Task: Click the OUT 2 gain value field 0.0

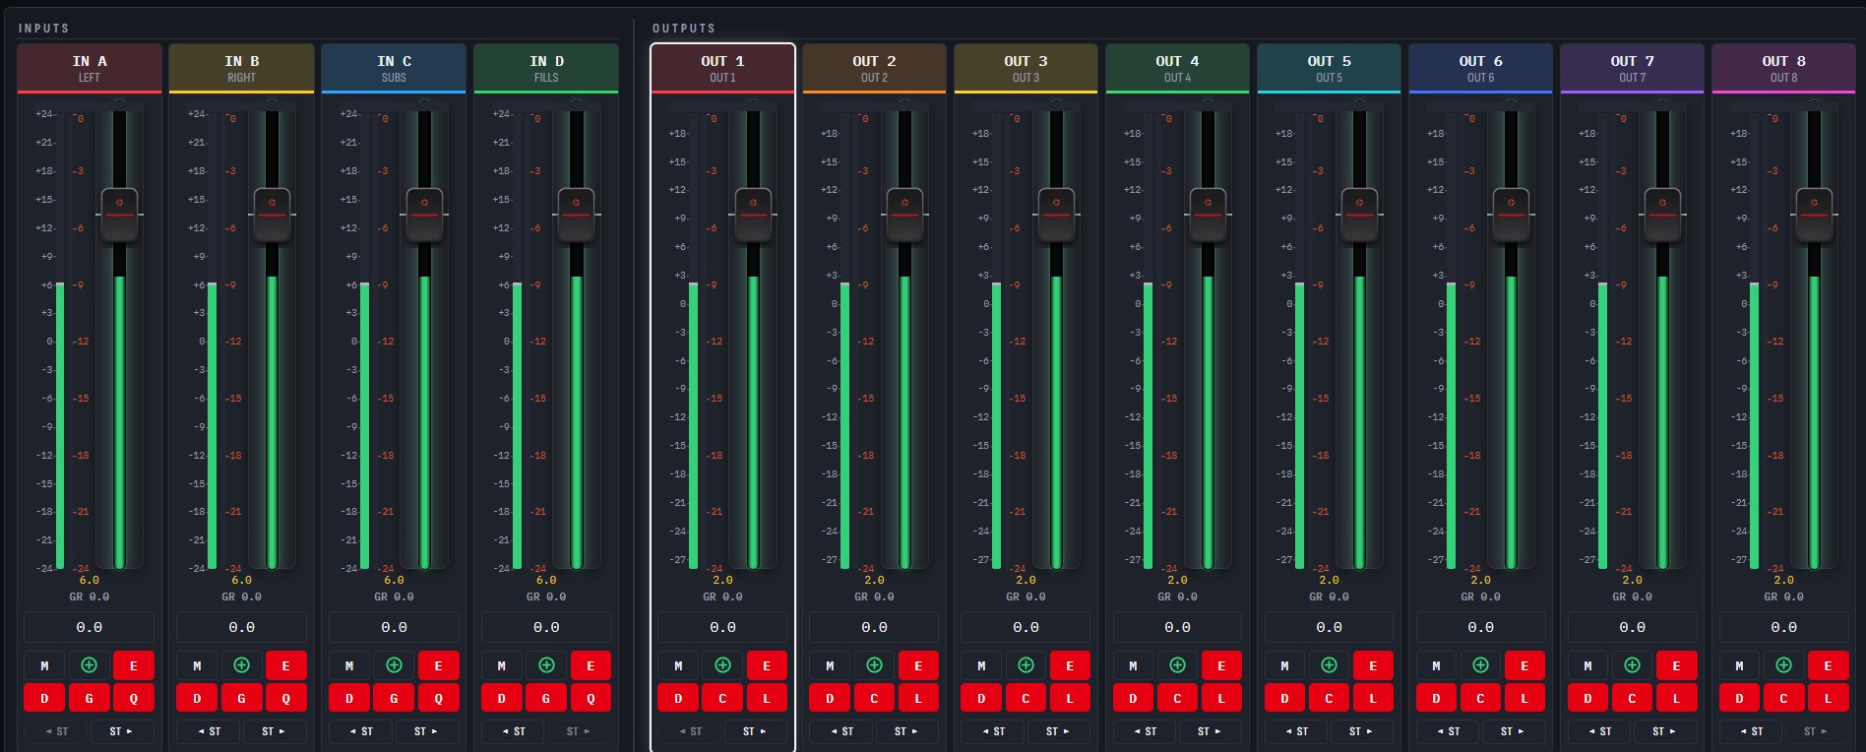Action: coord(874,627)
